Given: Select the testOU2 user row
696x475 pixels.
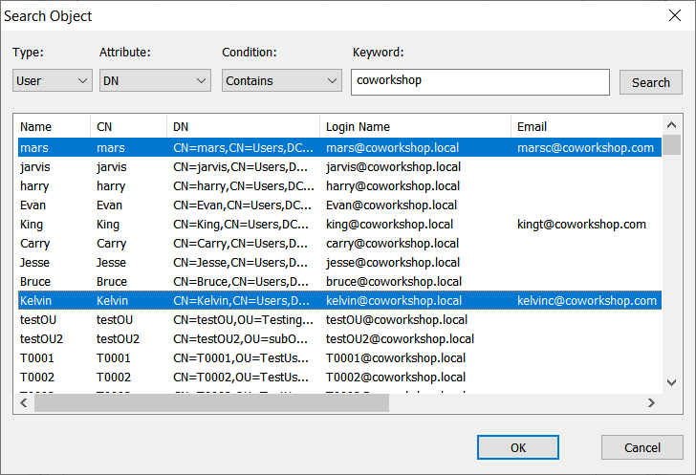Looking at the screenshot, I should (339, 338).
